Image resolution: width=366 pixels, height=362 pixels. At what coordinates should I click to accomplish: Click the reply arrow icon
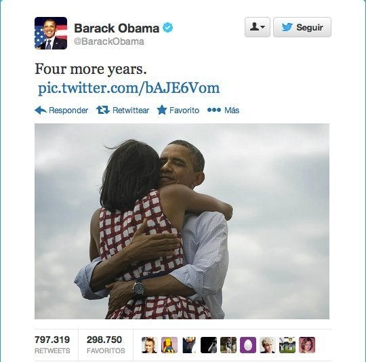click(41, 110)
